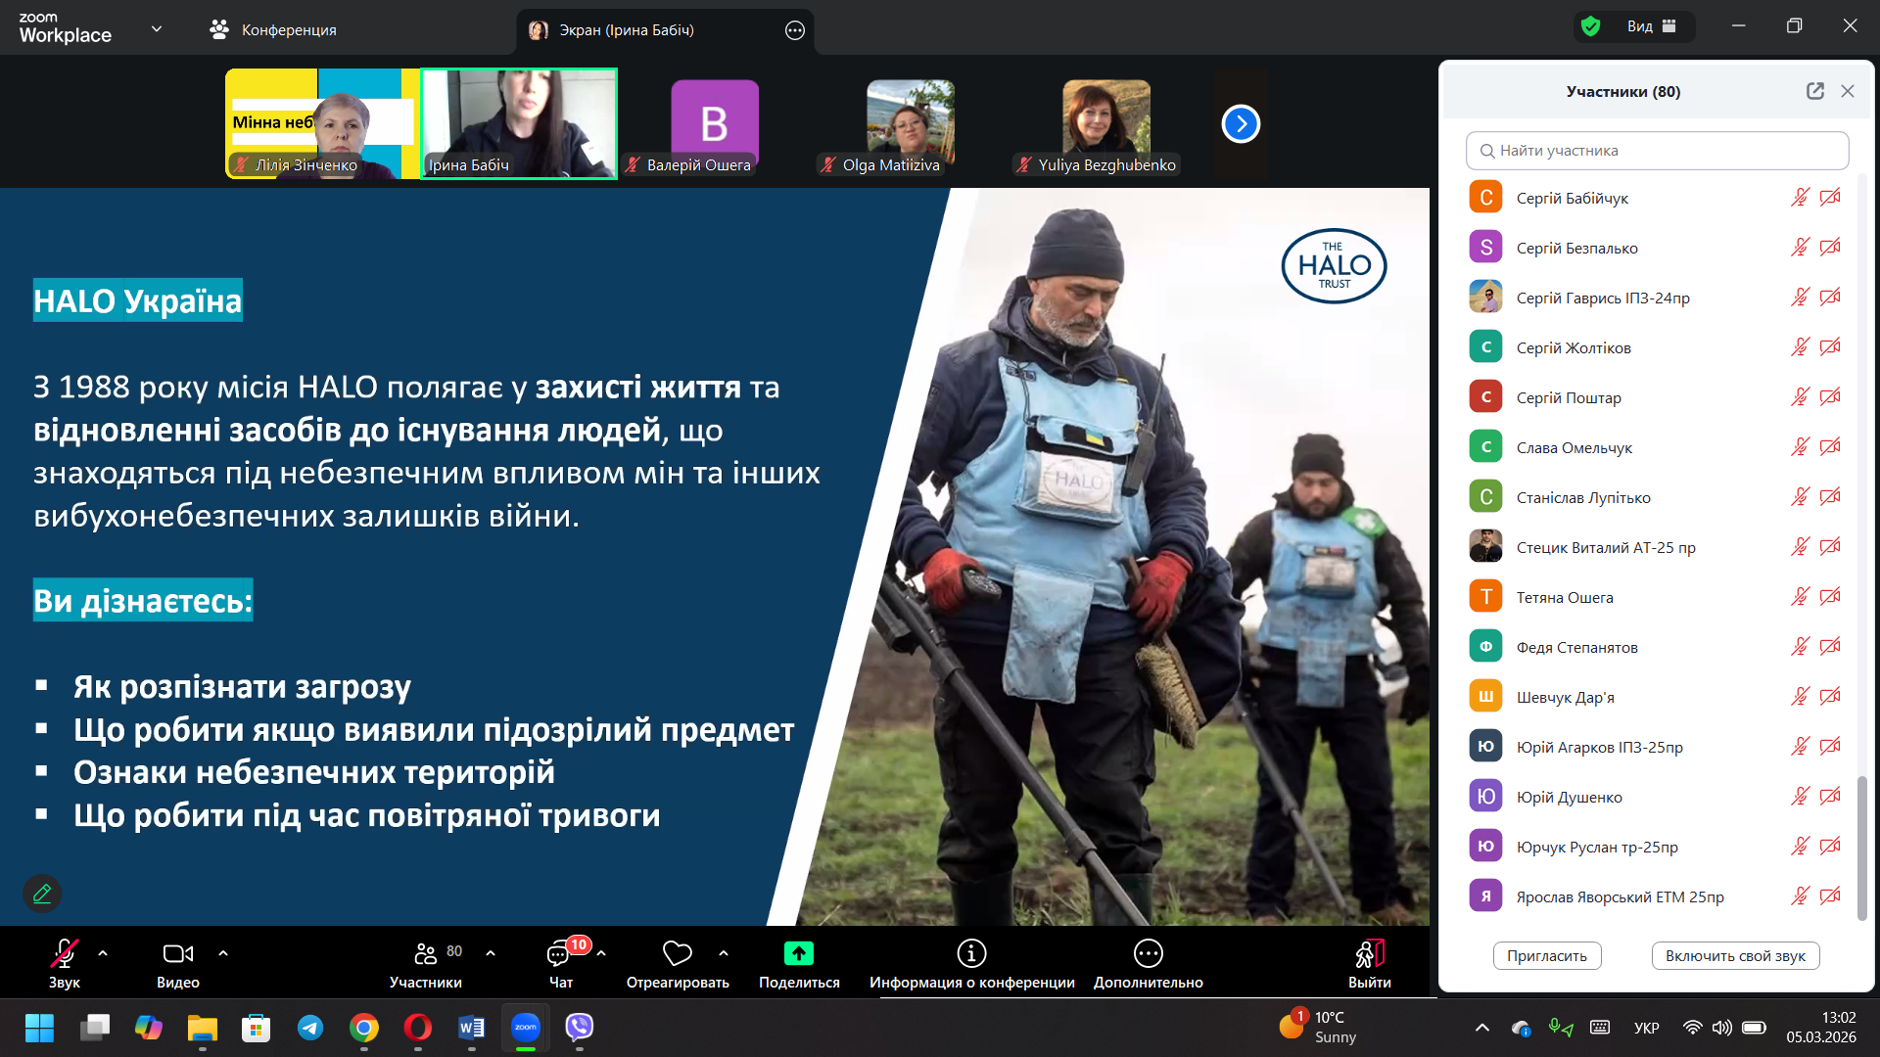Open video settings via the Видео chevron
The image size is (1880, 1057).
[x=222, y=952]
